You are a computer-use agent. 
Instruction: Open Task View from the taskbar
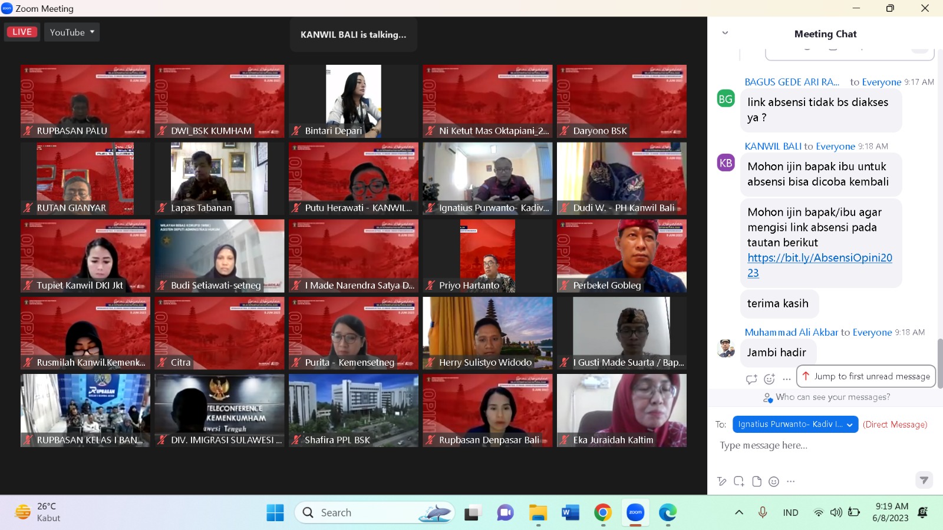click(472, 513)
